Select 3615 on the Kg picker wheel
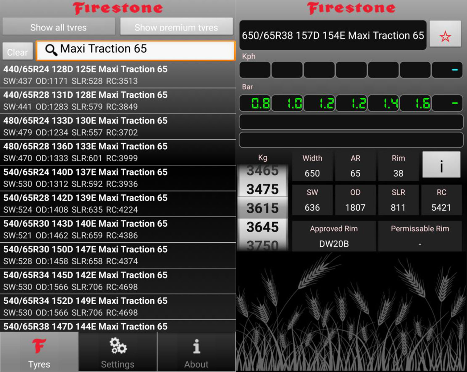The width and height of the screenshot is (467, 372). (262, 208)
